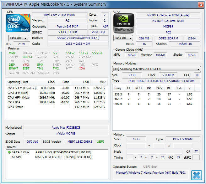Click the blue X close icon button

197,175
